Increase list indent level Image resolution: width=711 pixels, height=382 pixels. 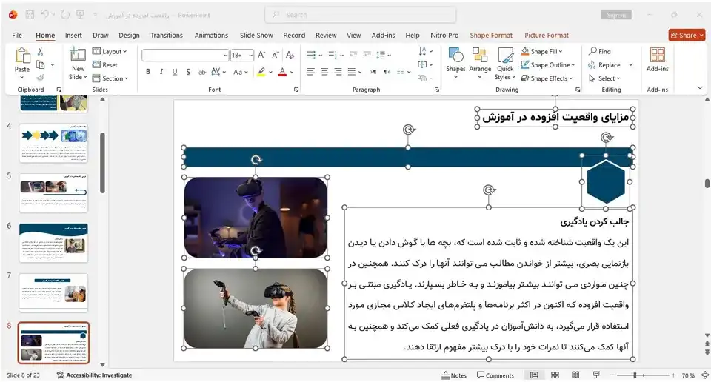(367, 56)
